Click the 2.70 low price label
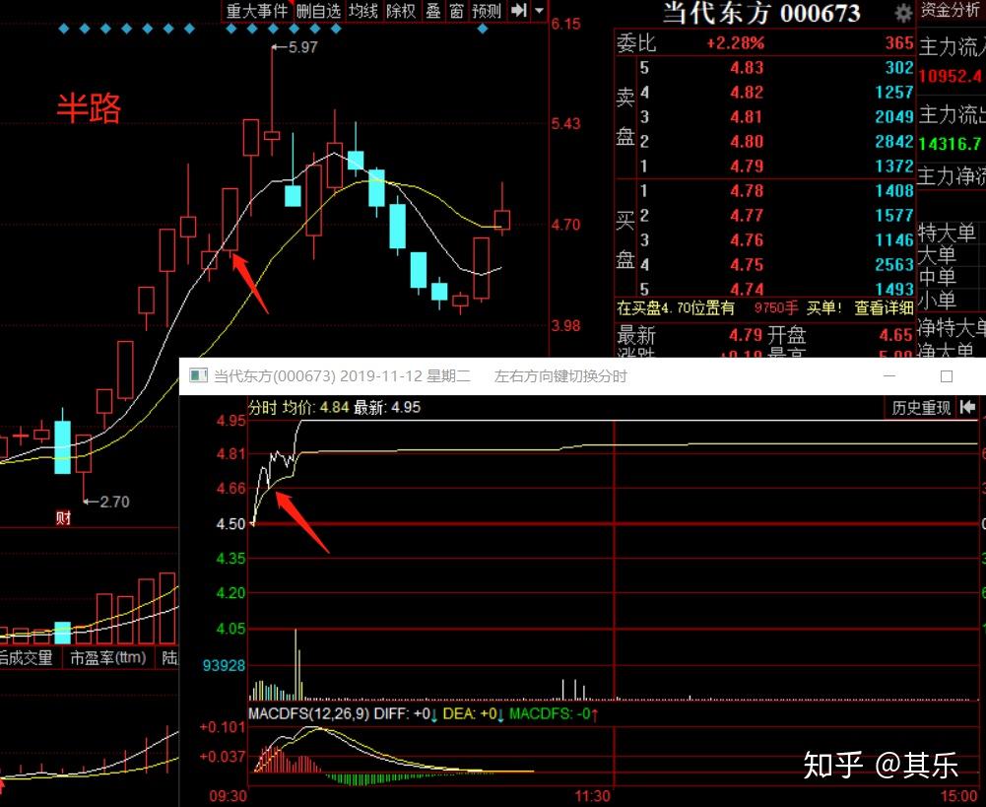Screen dimensions: 986x807 (114, 502)
